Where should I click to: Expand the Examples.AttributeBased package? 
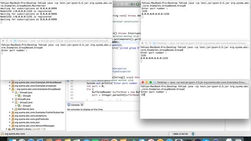pyautogui.click(x=10, y=83)
